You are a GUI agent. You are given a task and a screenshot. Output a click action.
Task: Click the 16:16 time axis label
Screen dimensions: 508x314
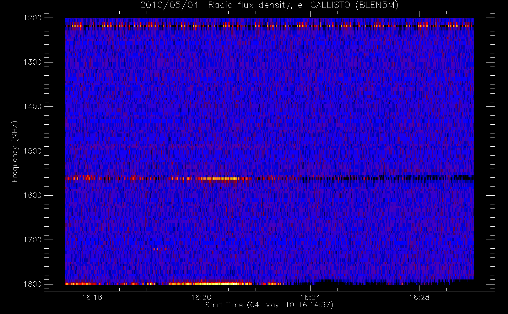coord(92,297)
